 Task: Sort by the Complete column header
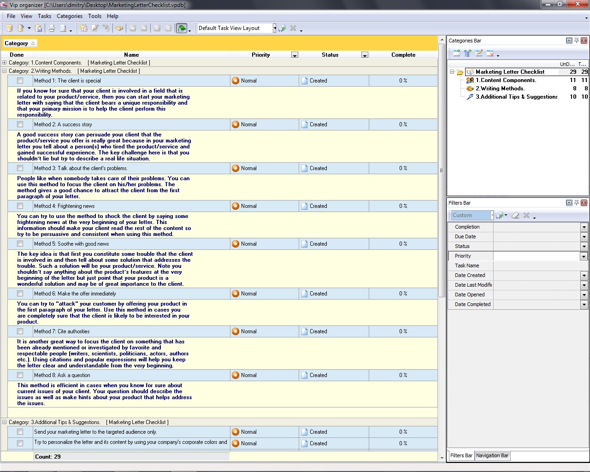(403, 55)
